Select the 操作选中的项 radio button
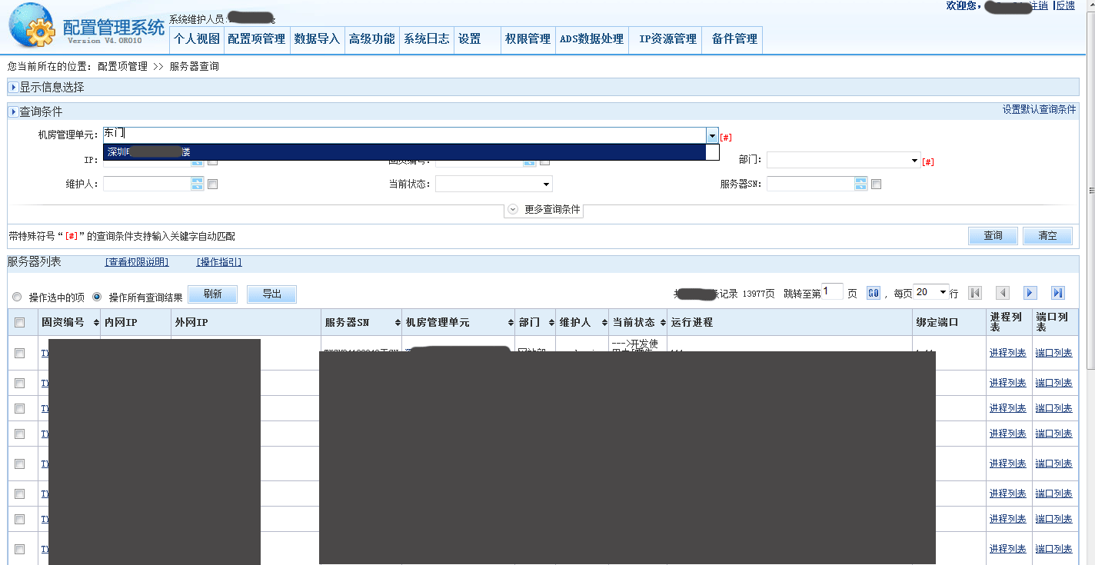The height and width of the screenshot is (565, 1095). point(17,297)
